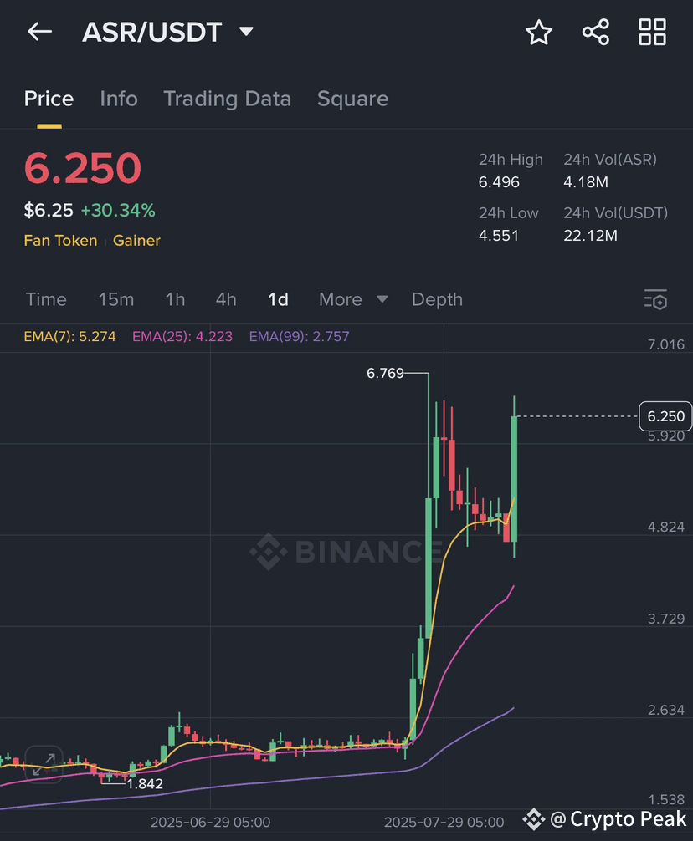Select the 15m chart interval
This screenshot has width=693, height=841.
[116, 299]
